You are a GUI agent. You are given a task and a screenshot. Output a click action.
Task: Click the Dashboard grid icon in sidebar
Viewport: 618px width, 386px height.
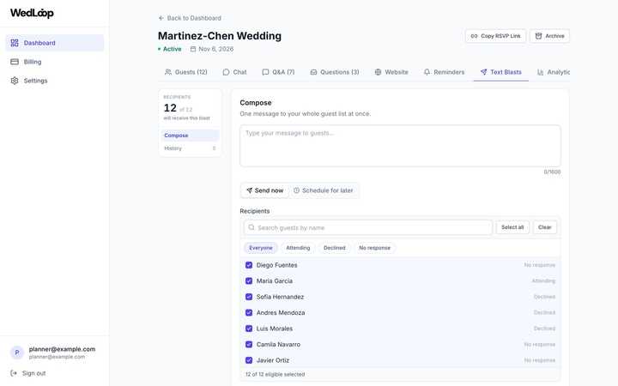pyautogui.click(x=15, y=43)
